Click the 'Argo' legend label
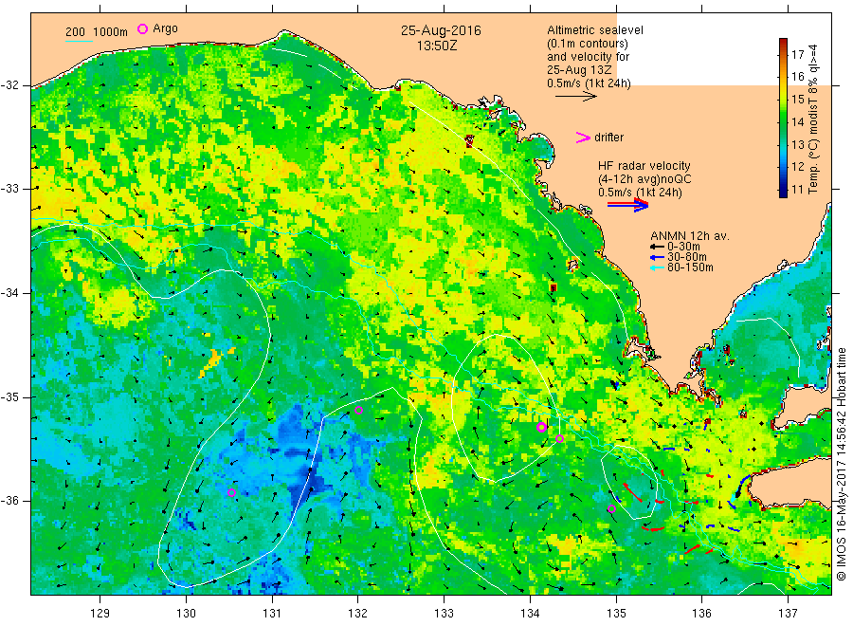 tap(165, 28)
